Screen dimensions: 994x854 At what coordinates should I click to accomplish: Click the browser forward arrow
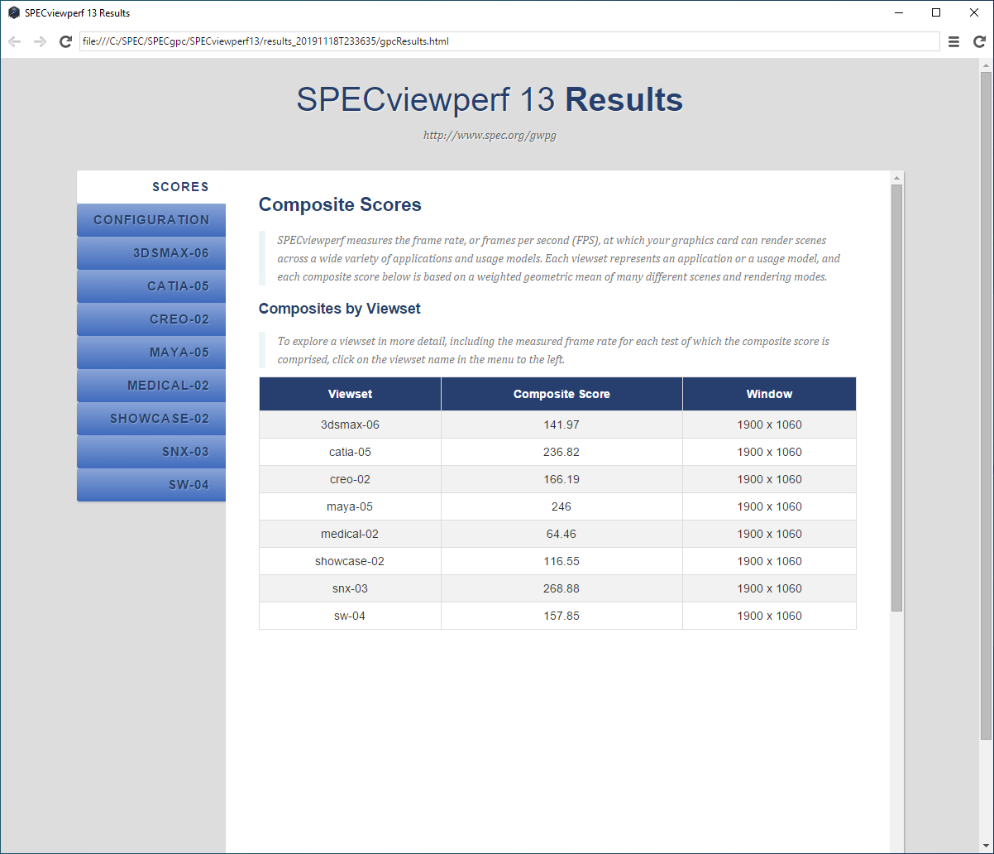(40, 41)
